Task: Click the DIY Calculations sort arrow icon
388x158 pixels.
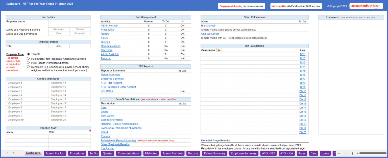Action: 219,50
